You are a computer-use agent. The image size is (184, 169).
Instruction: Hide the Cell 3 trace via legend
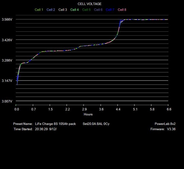pos(63,10)
